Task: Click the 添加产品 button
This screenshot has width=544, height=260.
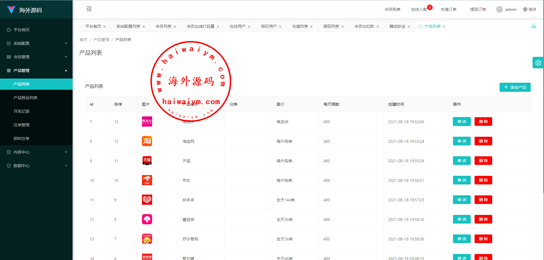Action: tap(515, 87)
